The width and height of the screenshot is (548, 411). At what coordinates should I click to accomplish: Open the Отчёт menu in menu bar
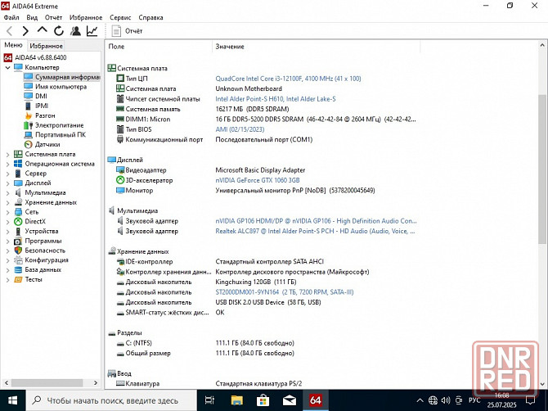pos(53,17)
